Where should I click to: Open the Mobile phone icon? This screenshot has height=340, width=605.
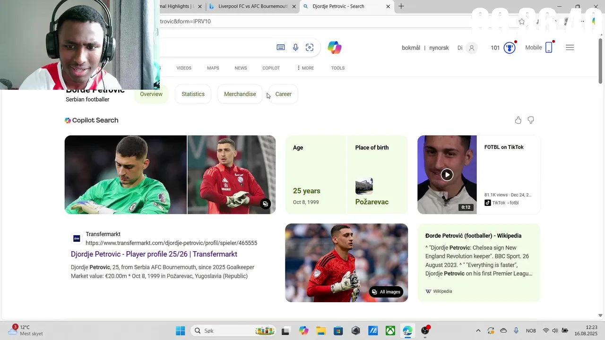549,47
